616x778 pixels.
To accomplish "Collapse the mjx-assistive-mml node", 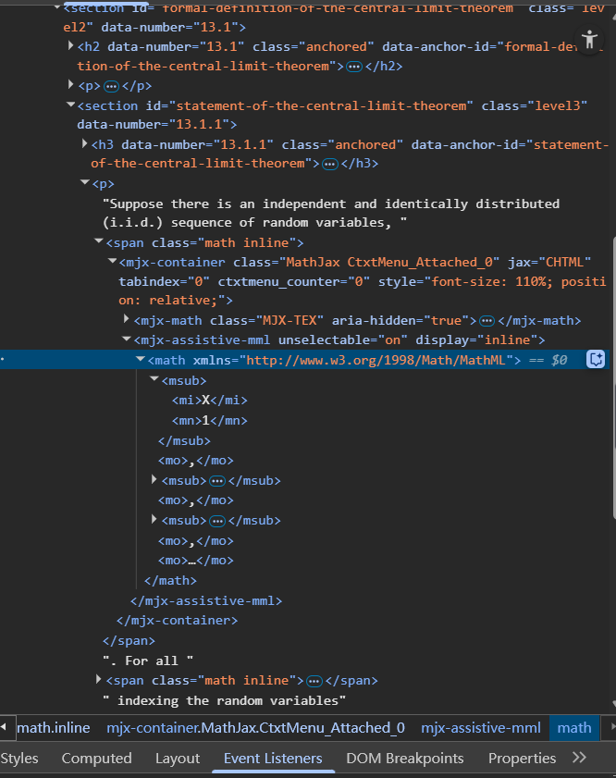I will [x=127, y=340].
